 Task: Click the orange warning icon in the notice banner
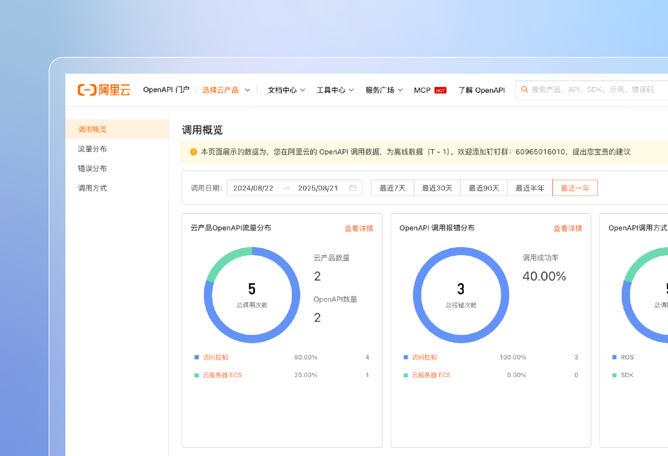193,152
